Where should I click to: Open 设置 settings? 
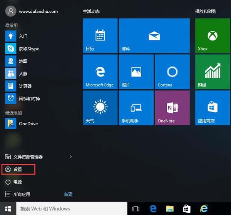tap(18, 169)
